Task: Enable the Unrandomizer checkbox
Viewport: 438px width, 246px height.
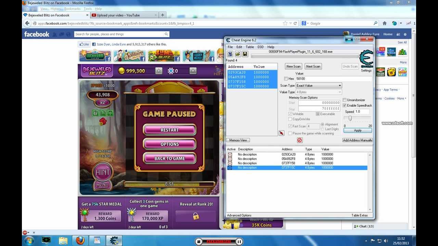Action: click(x=345, y=100)
